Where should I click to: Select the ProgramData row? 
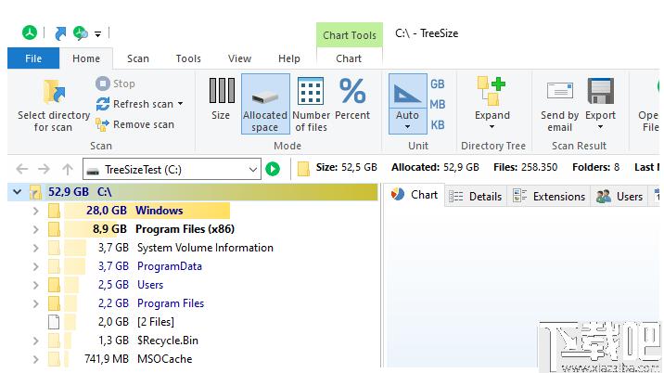[193, 266]
